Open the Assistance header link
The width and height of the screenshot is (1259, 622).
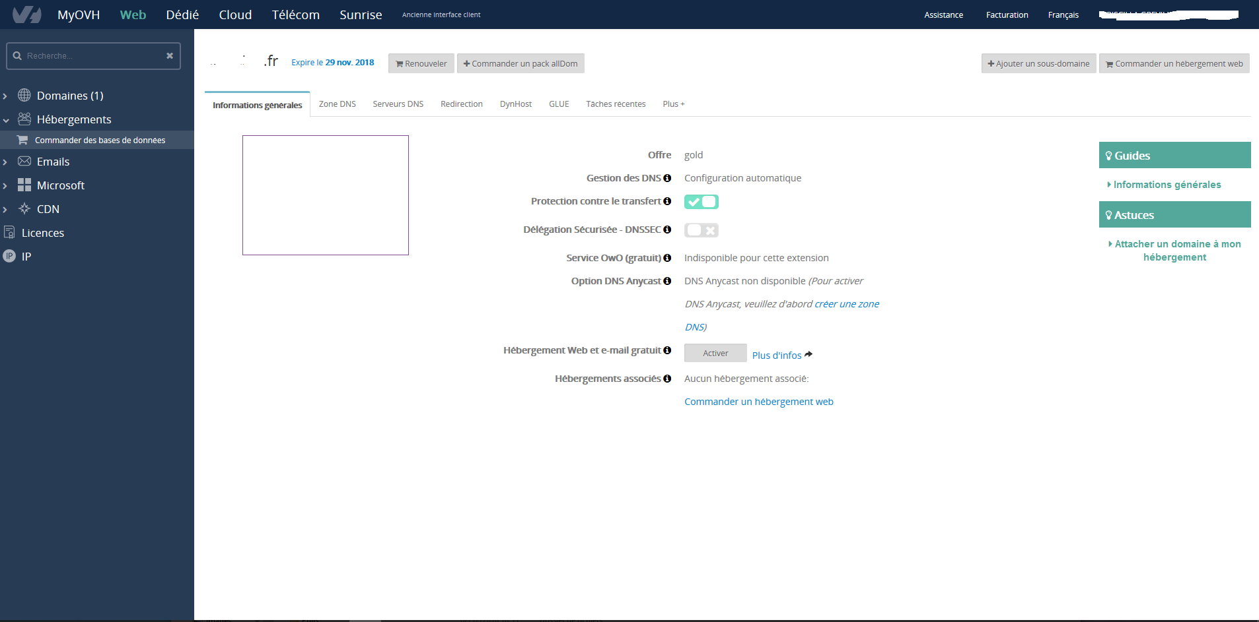tap(943, 15)
